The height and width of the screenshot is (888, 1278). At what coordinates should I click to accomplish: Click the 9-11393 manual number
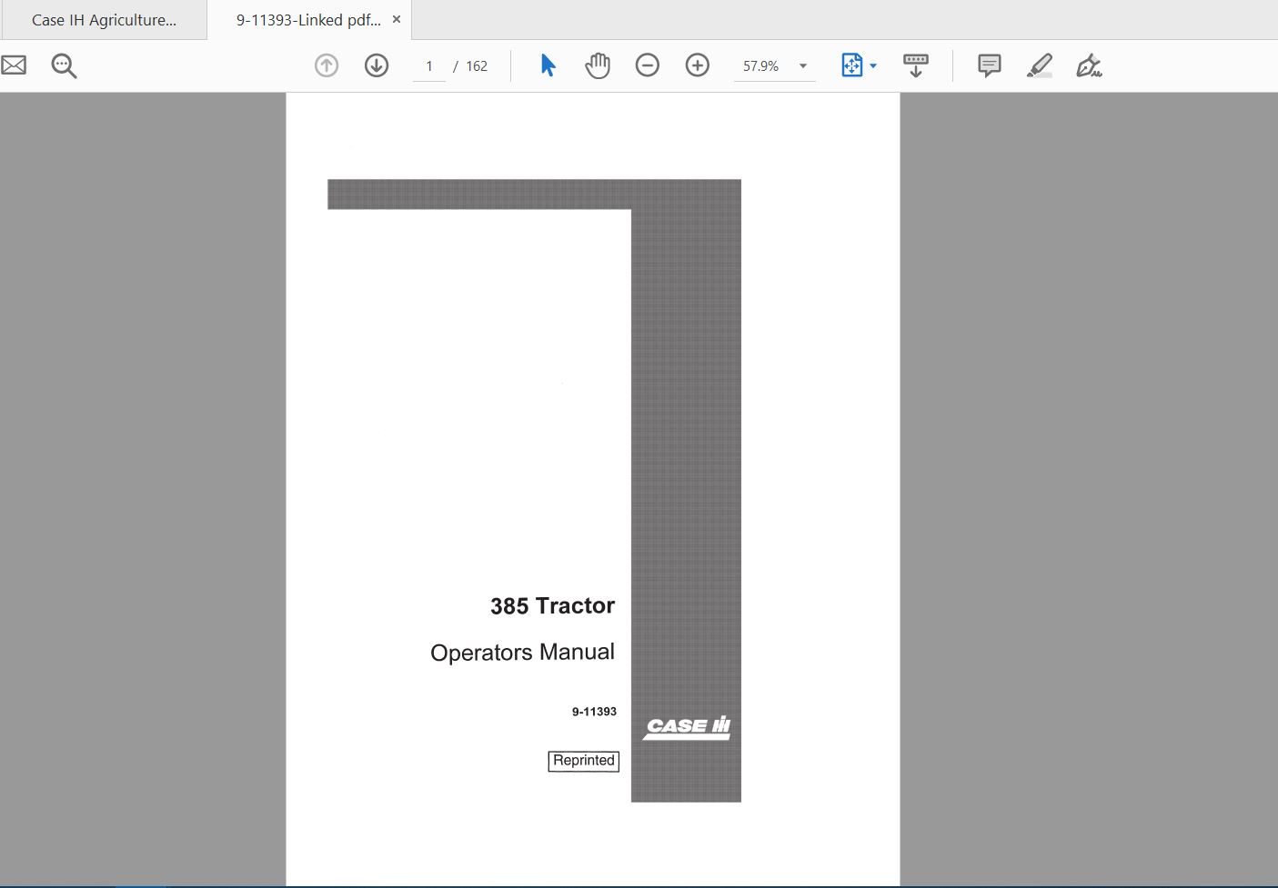click(x=594, y=712)
